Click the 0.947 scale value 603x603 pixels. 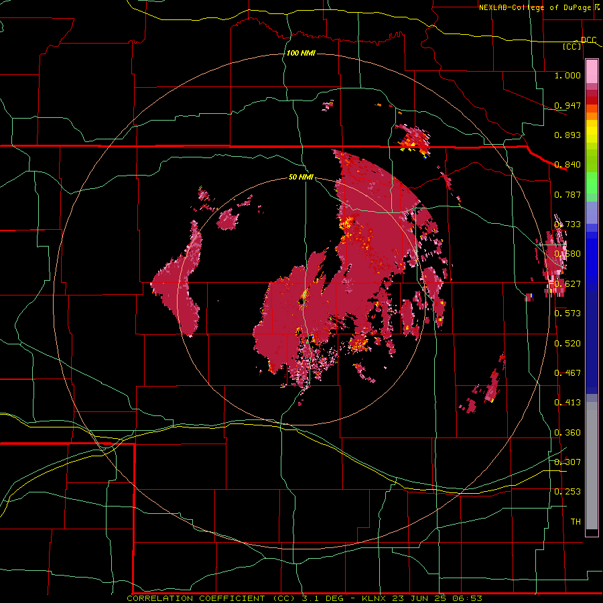click(x=567, y=105)
